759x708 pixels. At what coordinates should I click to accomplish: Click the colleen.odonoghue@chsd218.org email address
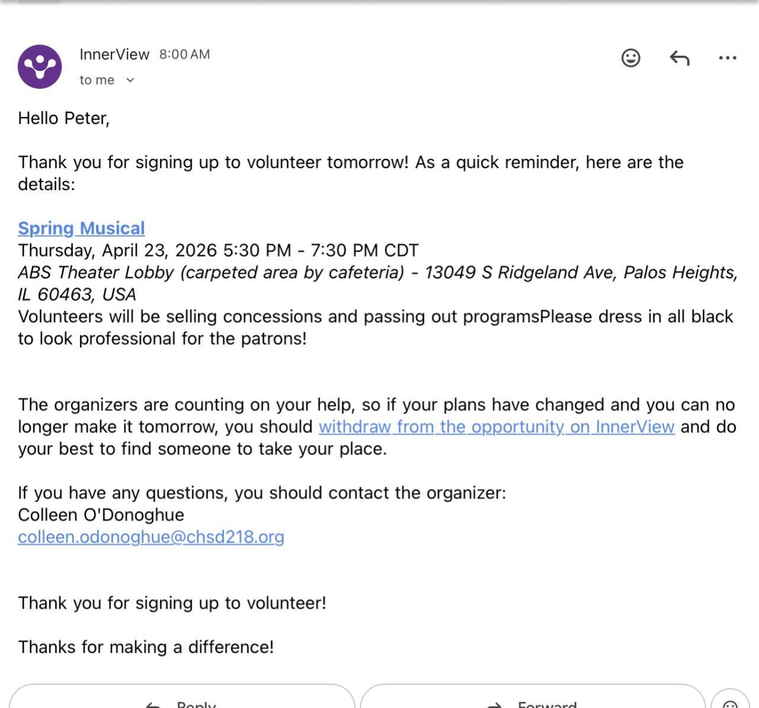pos(151,537)
